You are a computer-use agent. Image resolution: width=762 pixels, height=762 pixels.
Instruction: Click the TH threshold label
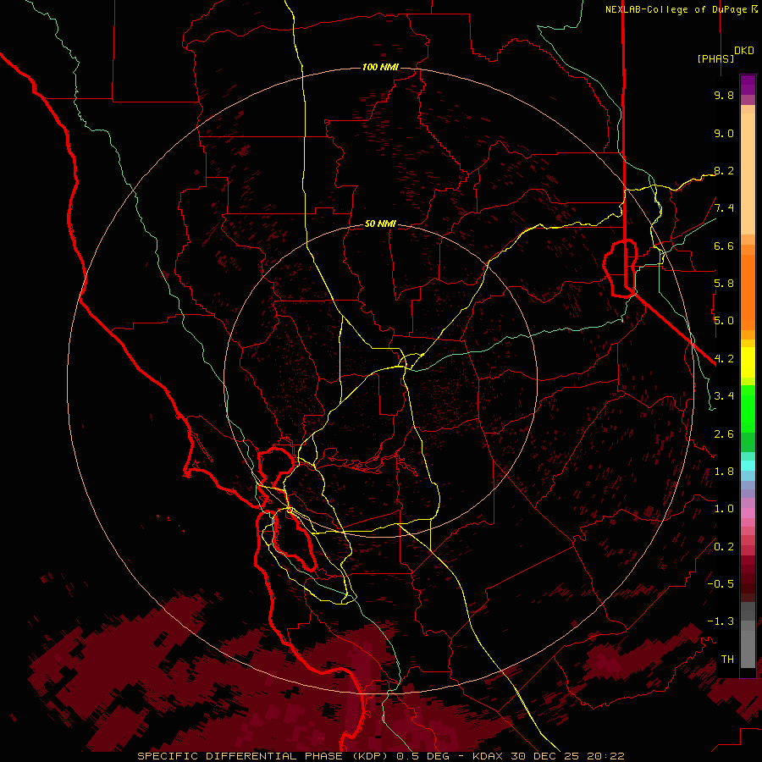coord(727,660)
